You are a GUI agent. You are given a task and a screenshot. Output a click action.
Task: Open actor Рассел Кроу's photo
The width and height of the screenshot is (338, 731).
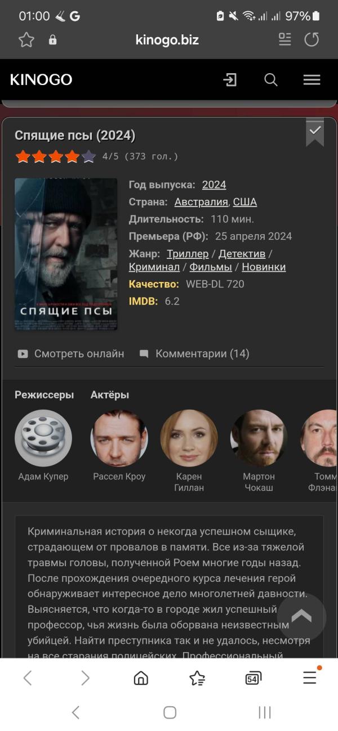119,438
